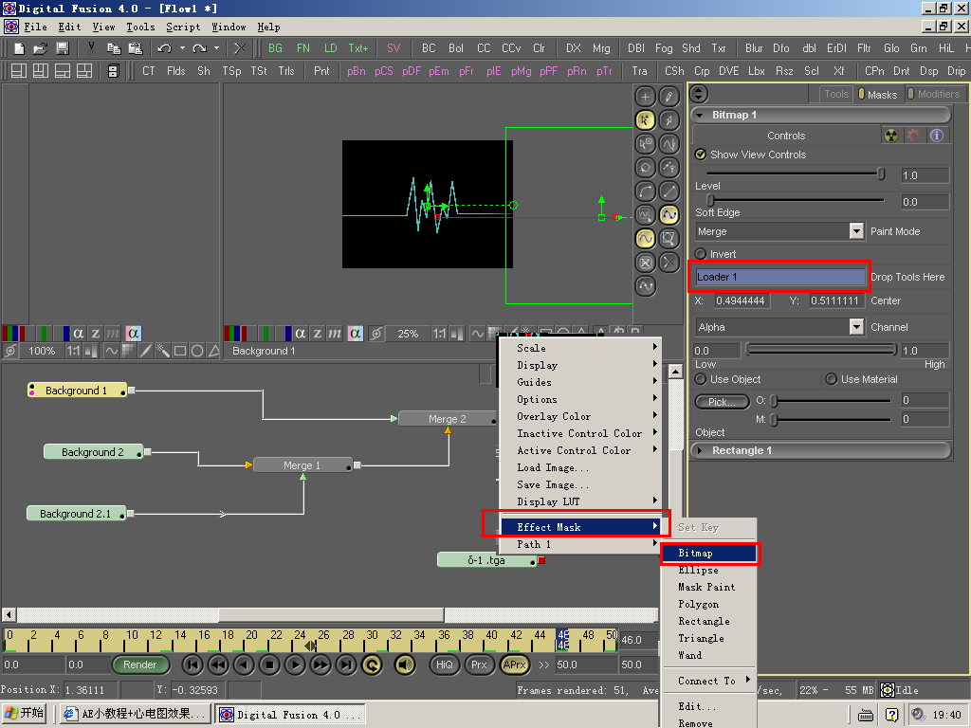Viewport: 971px width, 728px height.
Task: Toggle Show View Controls checkbox
Action: point(701,155)
